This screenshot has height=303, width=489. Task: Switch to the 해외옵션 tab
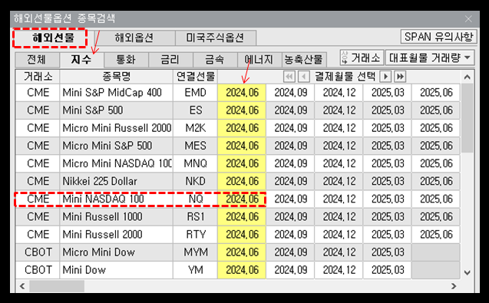tap(134, 38)
